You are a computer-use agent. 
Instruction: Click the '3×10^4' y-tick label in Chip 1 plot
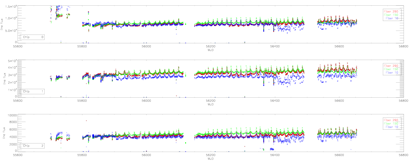pyautogui.click(x=12, y=75)
